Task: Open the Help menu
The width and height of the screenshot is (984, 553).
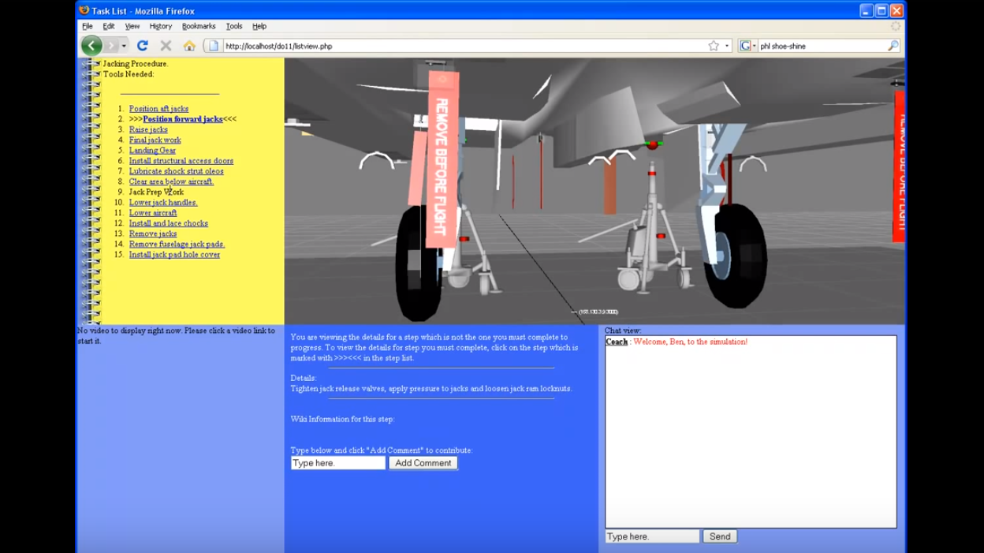Action: click(x=259, y=26)
